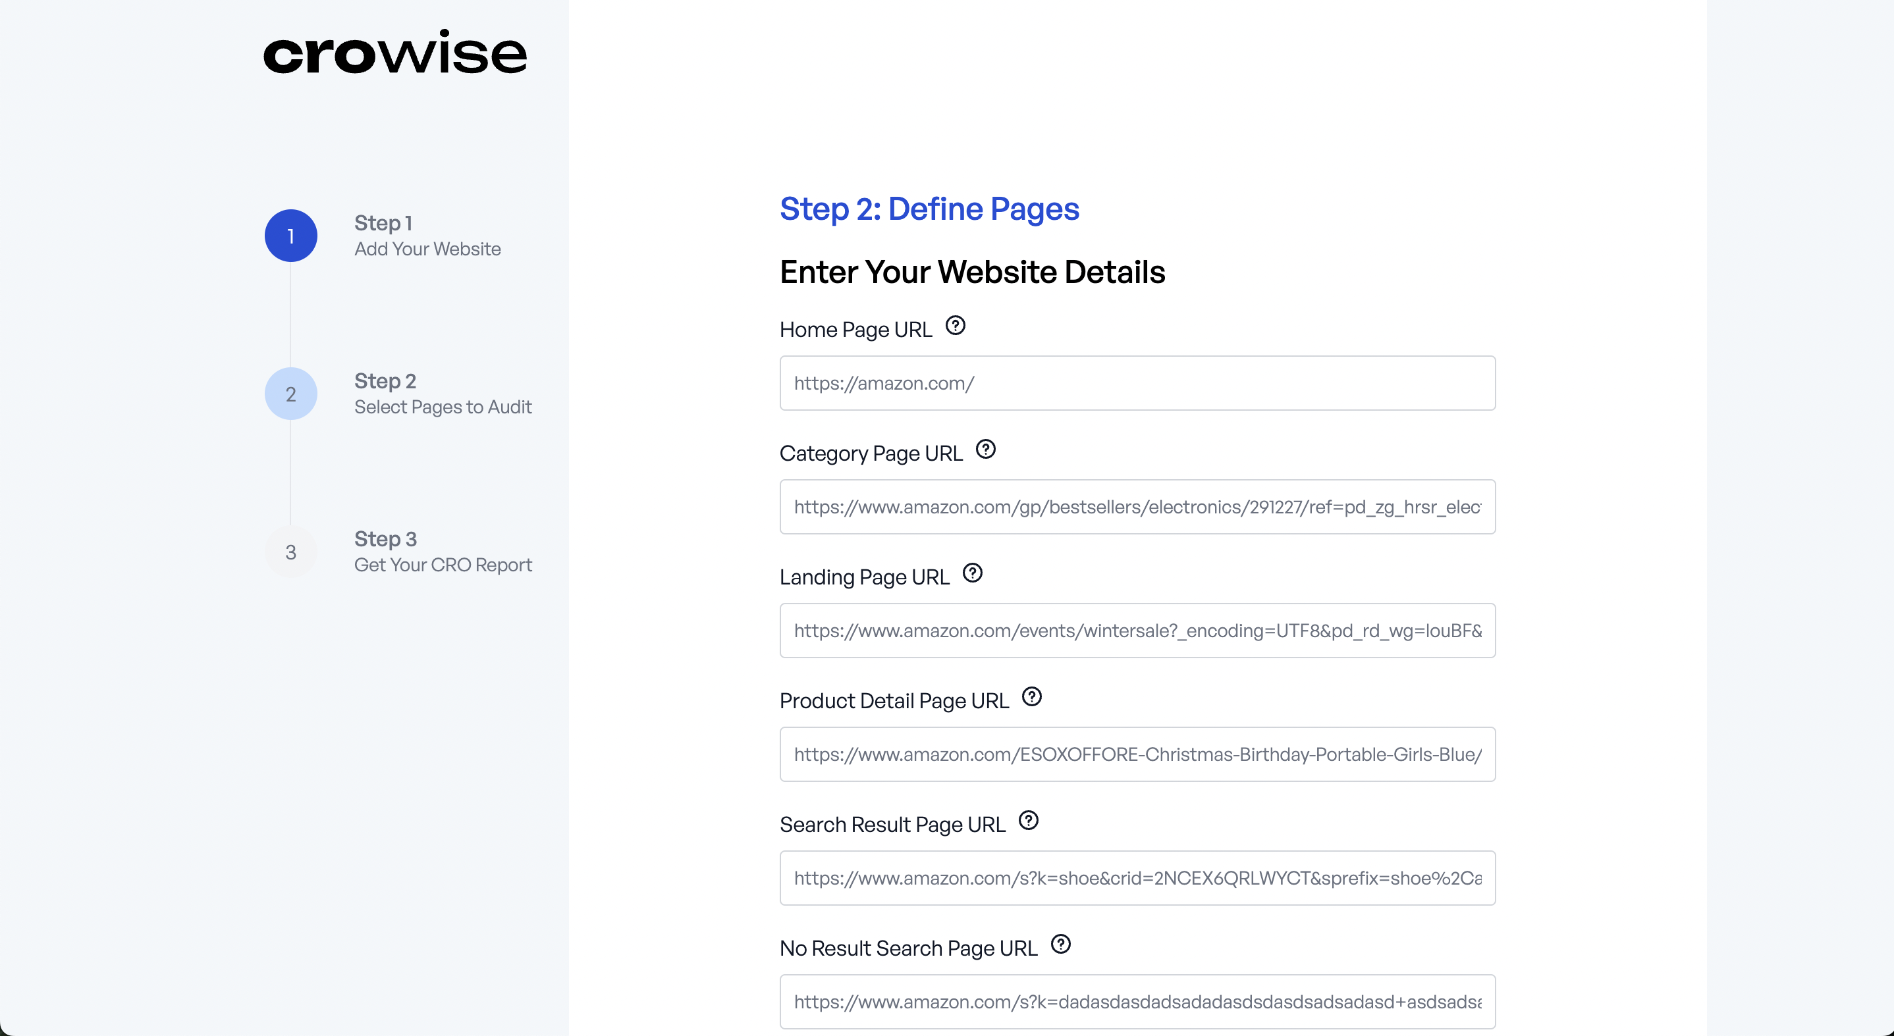Click the crowise logo
This screenshot has height=1036, width=1894.
point(395,51)
